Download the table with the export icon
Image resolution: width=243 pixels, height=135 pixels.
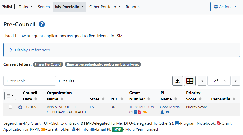(x=177, y=81)
